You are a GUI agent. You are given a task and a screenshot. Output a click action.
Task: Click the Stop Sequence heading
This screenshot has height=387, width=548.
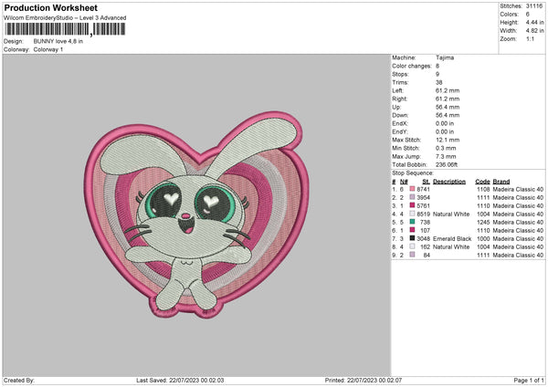tap(413, 172)
